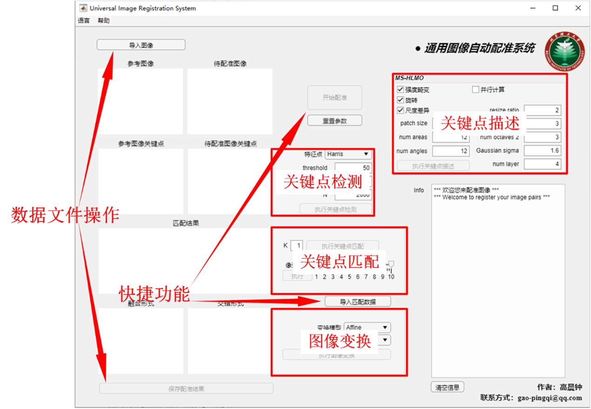Image resolution: width=591 pixels, height=409 pixels.
Task: Click the threshold input field
Action: pyautogui.click(x=353, y=168)
